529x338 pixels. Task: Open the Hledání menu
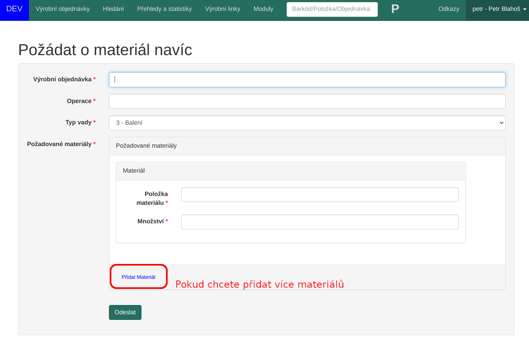113,9
